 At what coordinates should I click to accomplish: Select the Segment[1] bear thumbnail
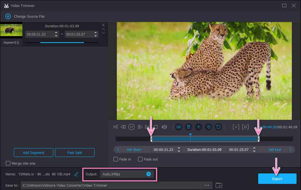click(11, 30)
